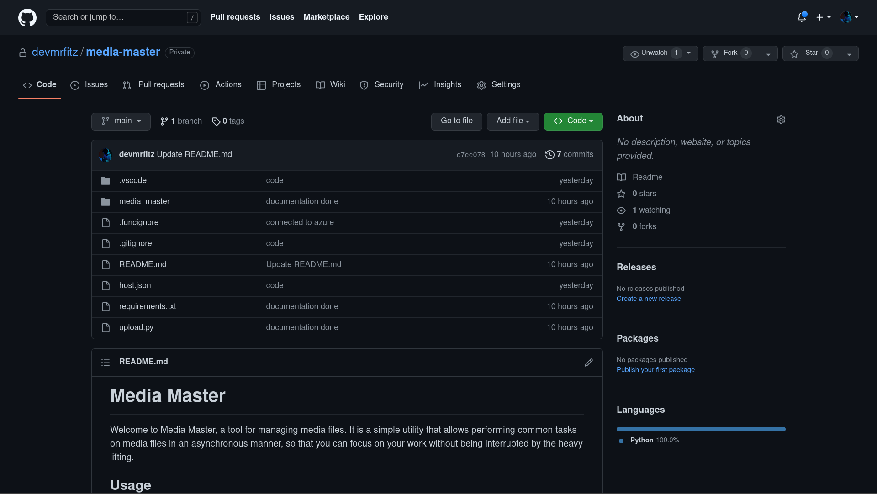The image size is (877, 494).
Task: Open the green Code dropdown
Action: 573,121
